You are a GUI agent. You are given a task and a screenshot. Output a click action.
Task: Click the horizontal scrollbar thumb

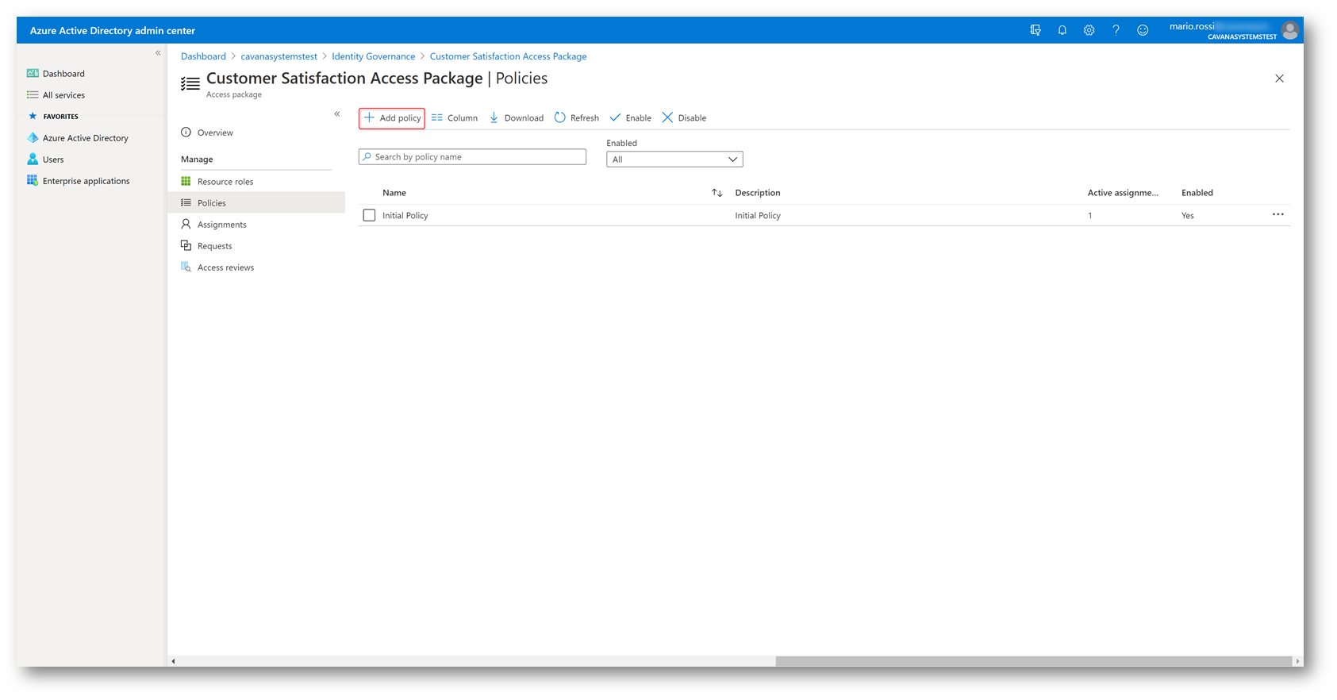click(1033, 661)
